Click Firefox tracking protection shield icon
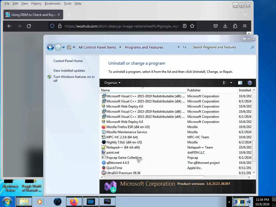The height and width of the screenshot is (207, 276). click(x=52, y=26)
